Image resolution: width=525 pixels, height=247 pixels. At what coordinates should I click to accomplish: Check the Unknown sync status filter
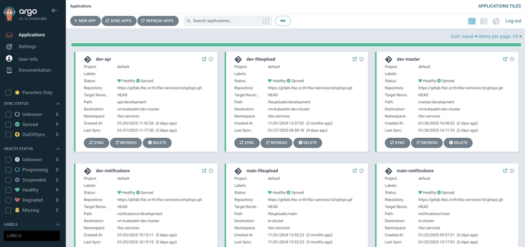(x=8, y=114)
